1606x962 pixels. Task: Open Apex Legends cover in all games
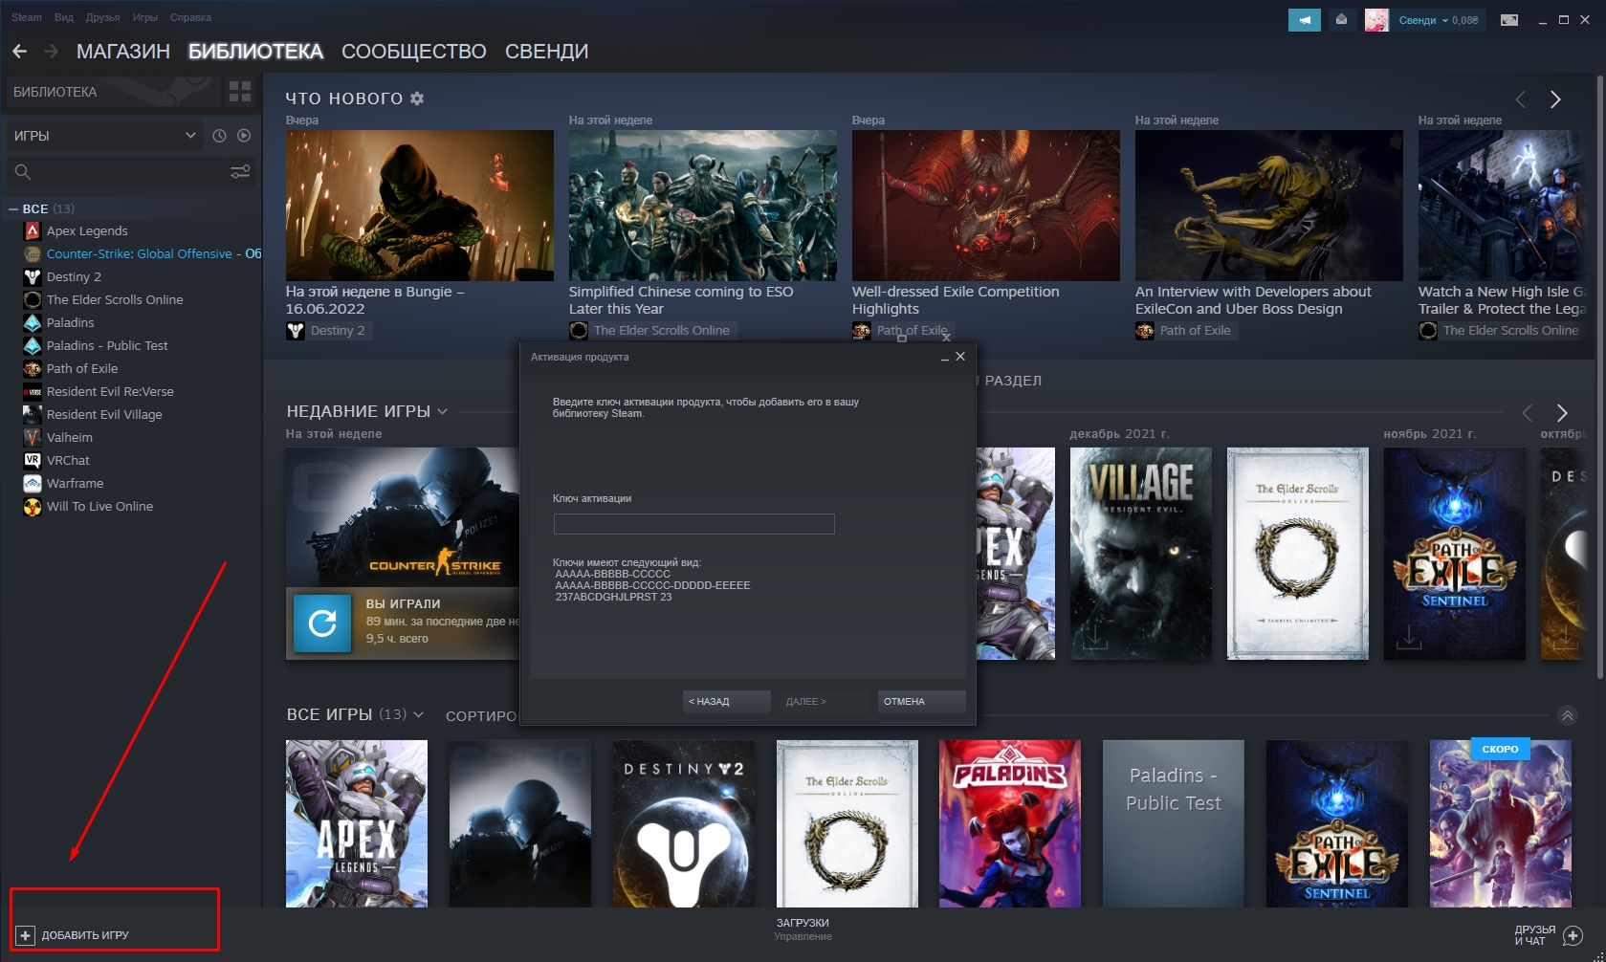(357, 823)
